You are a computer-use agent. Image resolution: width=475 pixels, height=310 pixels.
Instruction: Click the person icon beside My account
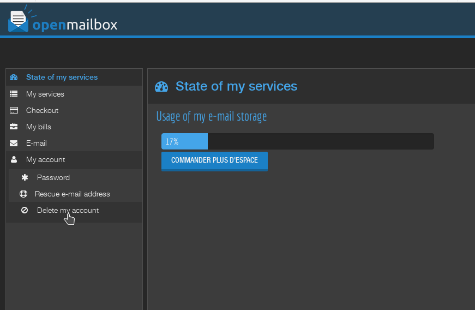pos(14,159)
